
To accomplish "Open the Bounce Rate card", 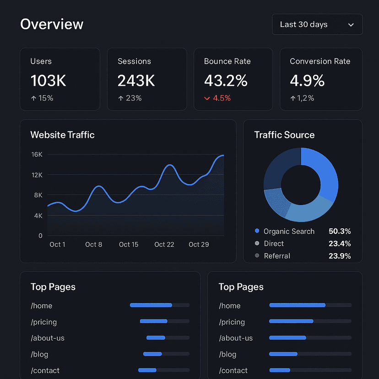I will click(233, 79).
